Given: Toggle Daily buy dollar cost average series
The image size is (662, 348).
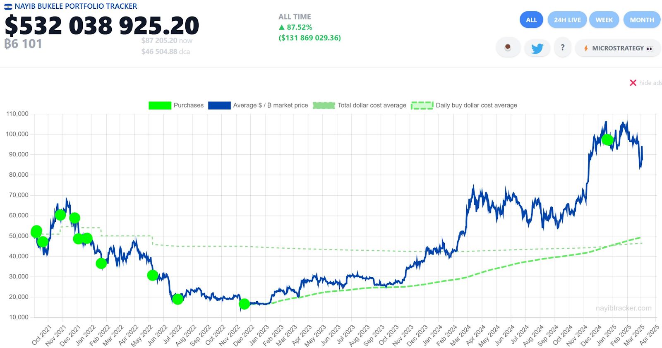Looking at the screenshot, I should click(x=464, y=105).
